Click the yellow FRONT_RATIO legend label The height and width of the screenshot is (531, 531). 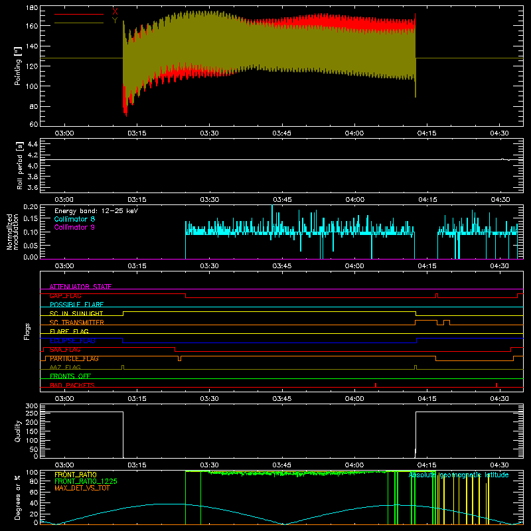pos(76,475)
